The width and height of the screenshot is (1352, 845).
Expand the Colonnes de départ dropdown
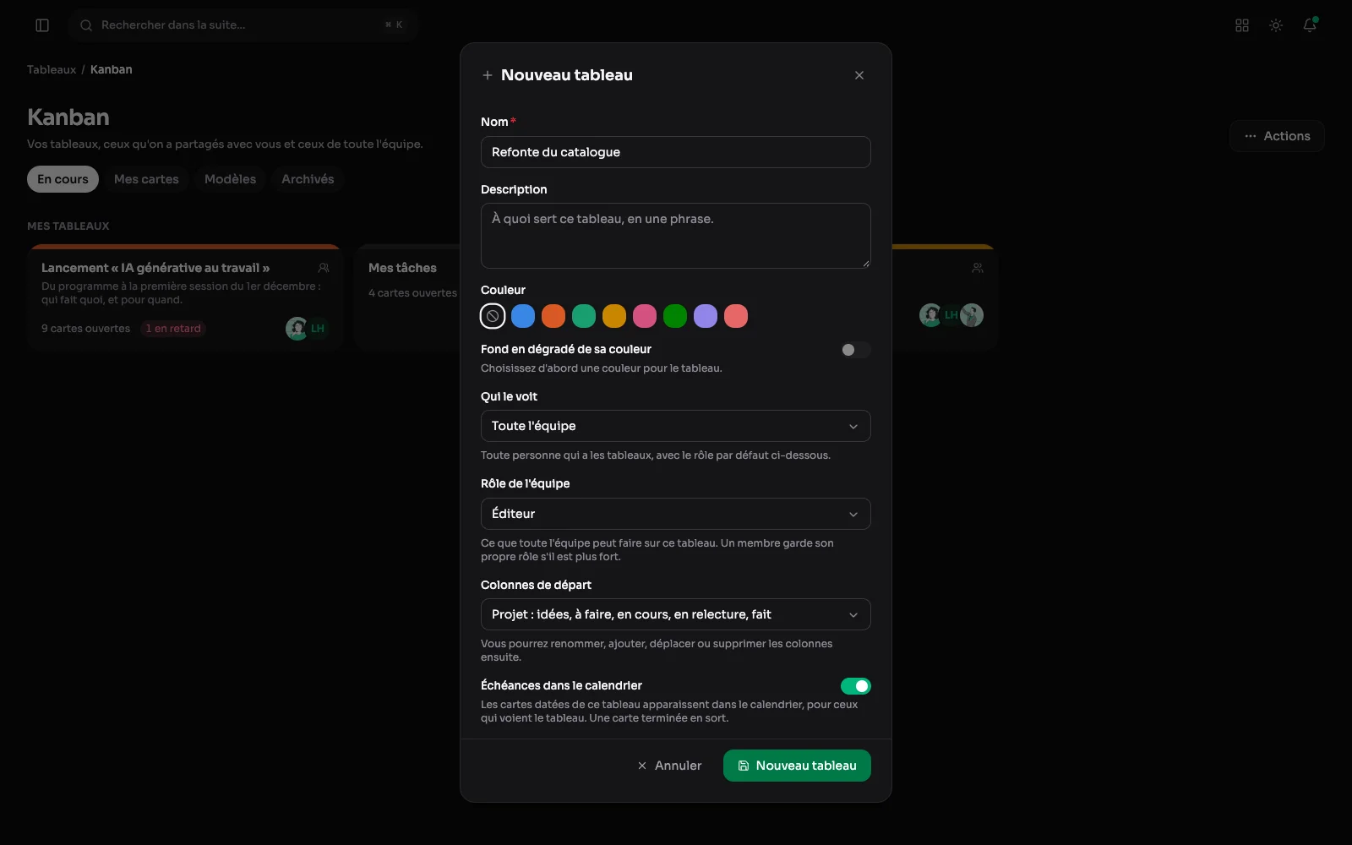676,614
